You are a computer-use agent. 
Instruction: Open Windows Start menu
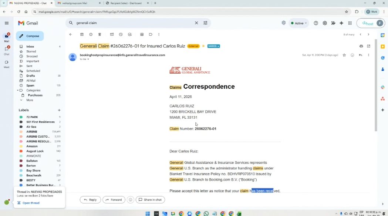148,213
